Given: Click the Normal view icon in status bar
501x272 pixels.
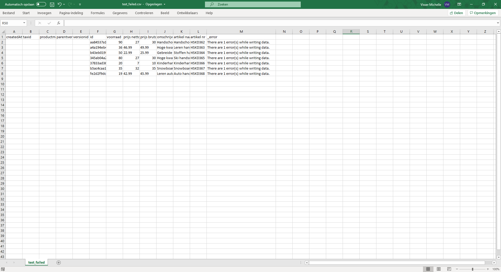Looking at the screenshot, I should 428,269.
